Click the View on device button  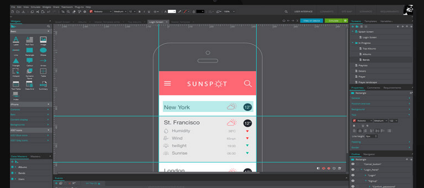(x=311, y=21)
